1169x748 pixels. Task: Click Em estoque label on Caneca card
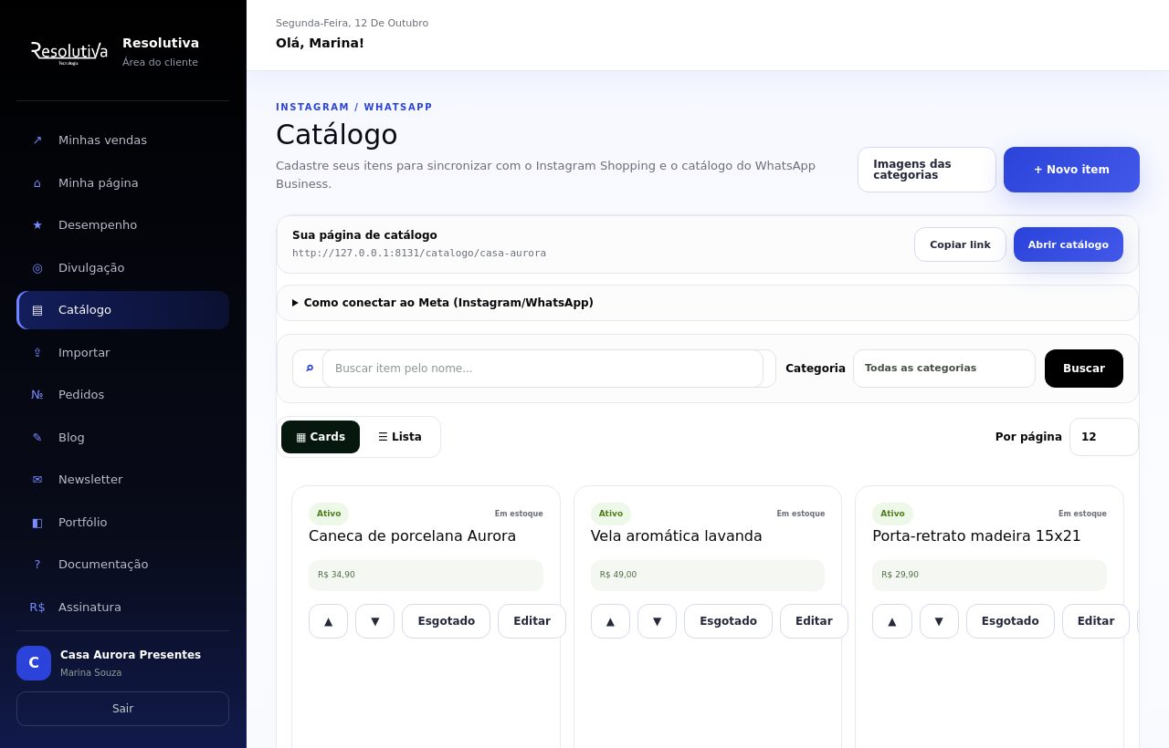coord(519,514)
